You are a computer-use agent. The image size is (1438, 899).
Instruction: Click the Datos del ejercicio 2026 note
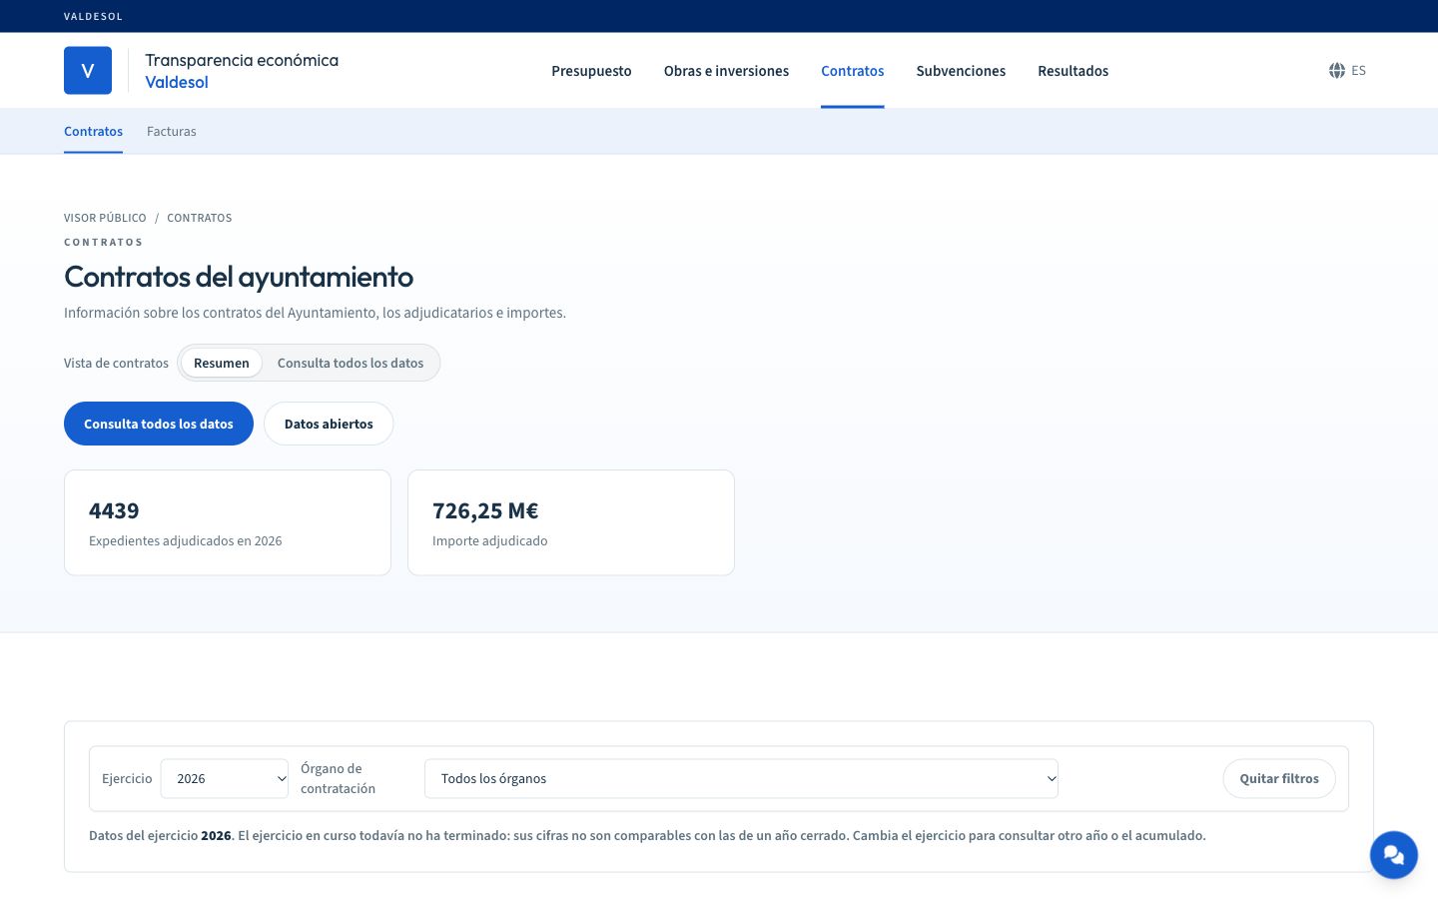click(647, 835)
